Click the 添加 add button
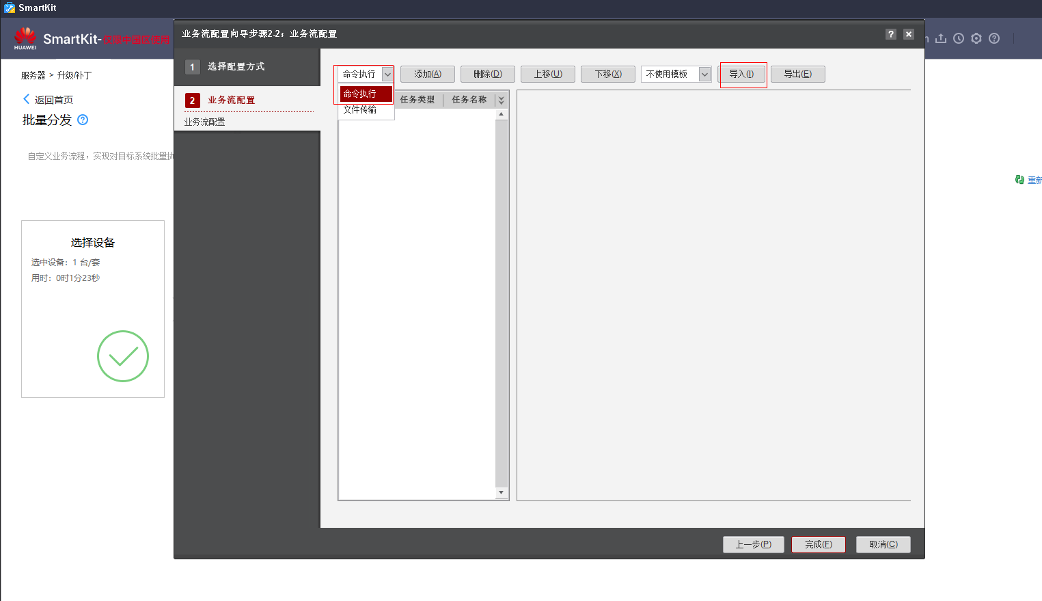The width and height of the screenshot is (1042, 601). coord(428,74)
